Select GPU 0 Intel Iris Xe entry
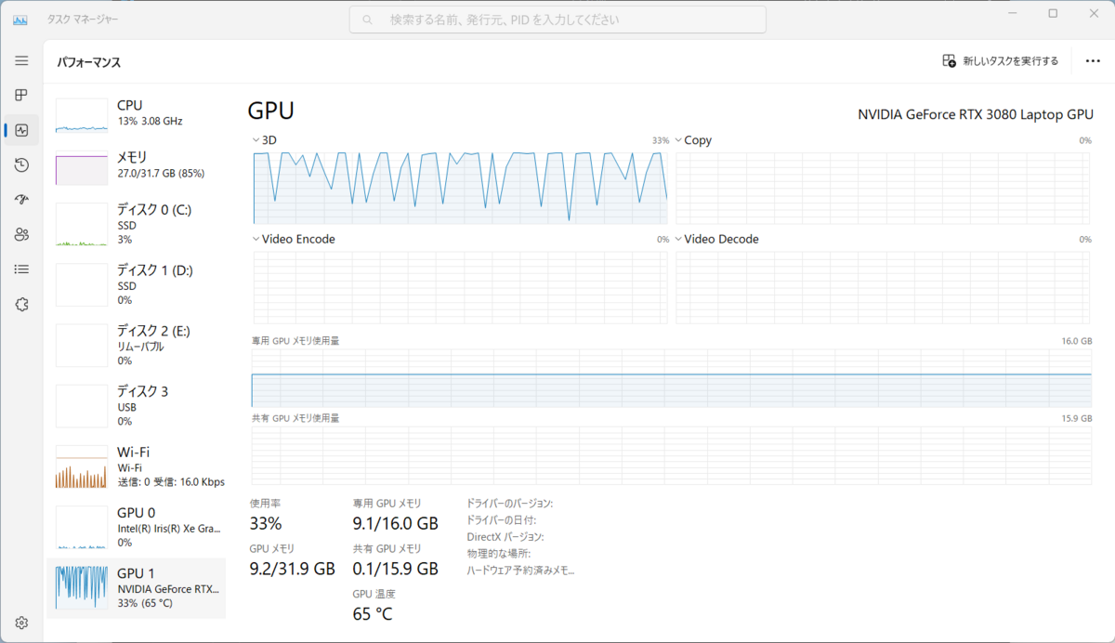Image resolution: width=1115 pixels, height=643 pixels. tap(137, 527)
